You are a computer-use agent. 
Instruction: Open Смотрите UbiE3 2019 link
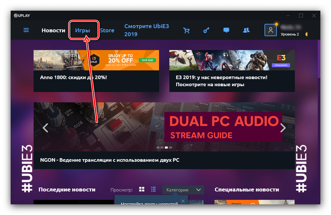tap(146, 30)
